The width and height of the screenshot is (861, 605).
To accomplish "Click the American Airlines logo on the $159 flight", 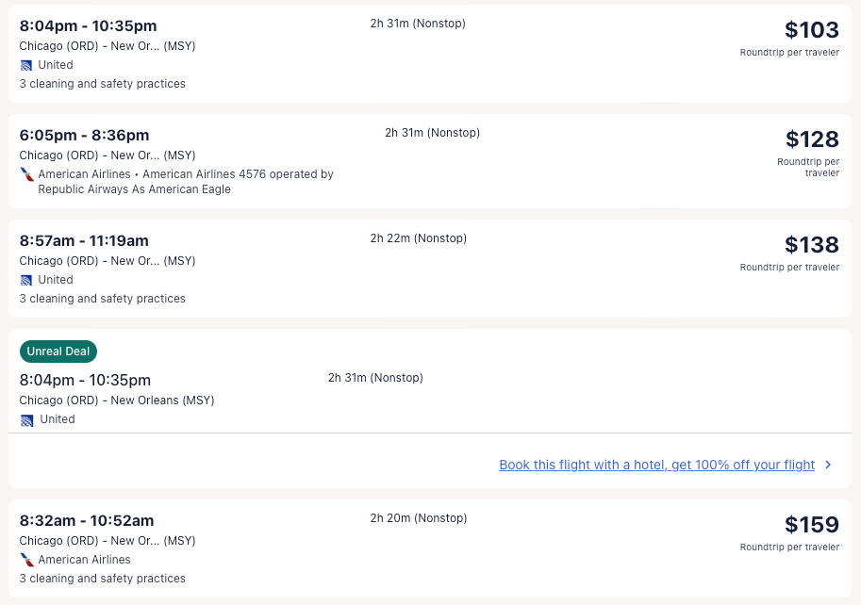I will click(26, 560).
